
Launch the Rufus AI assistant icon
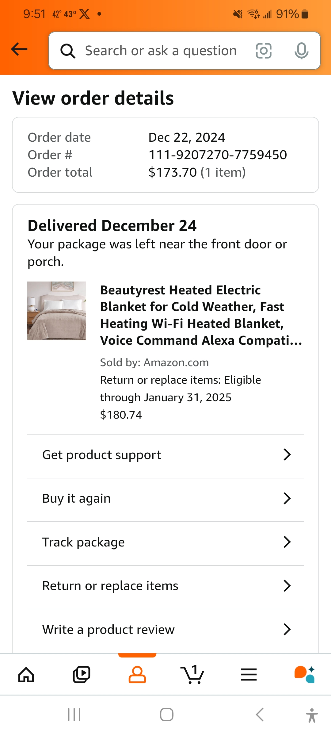[x=305, y=675]
